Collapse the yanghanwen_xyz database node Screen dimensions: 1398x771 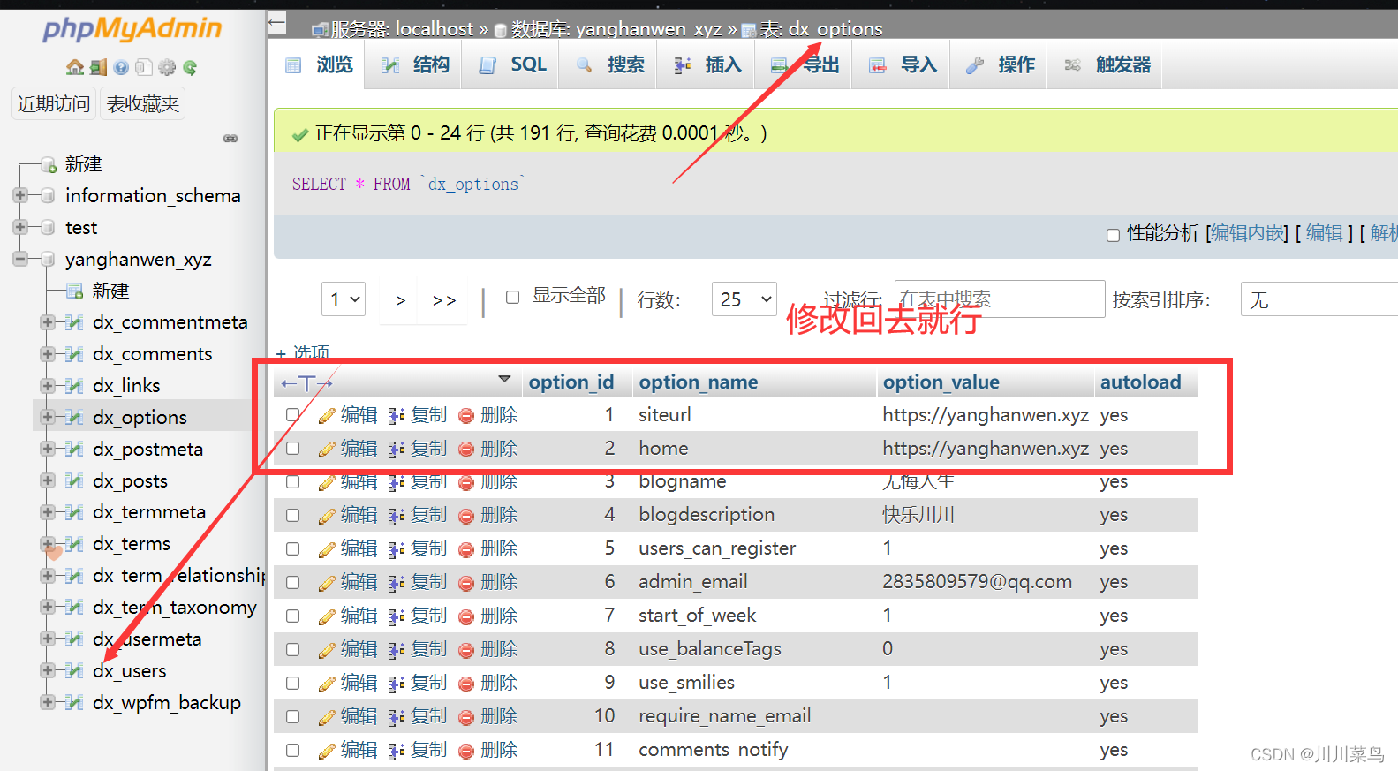(x=20, y=259)
